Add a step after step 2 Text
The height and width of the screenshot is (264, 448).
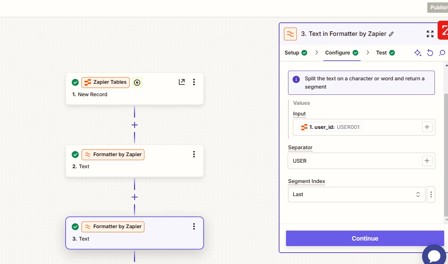(134, 197)
